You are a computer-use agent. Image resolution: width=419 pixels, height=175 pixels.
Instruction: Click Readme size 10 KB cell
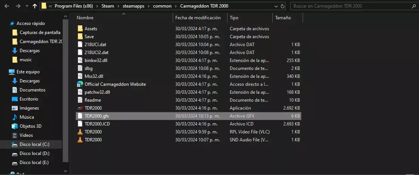295,100
